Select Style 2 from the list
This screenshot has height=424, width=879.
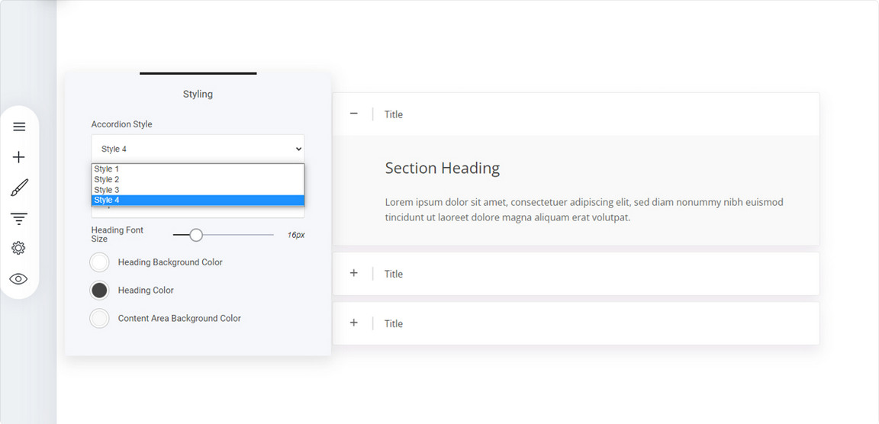pos(198,179)
